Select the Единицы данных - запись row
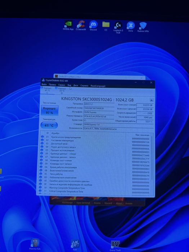 click(95, 158)
